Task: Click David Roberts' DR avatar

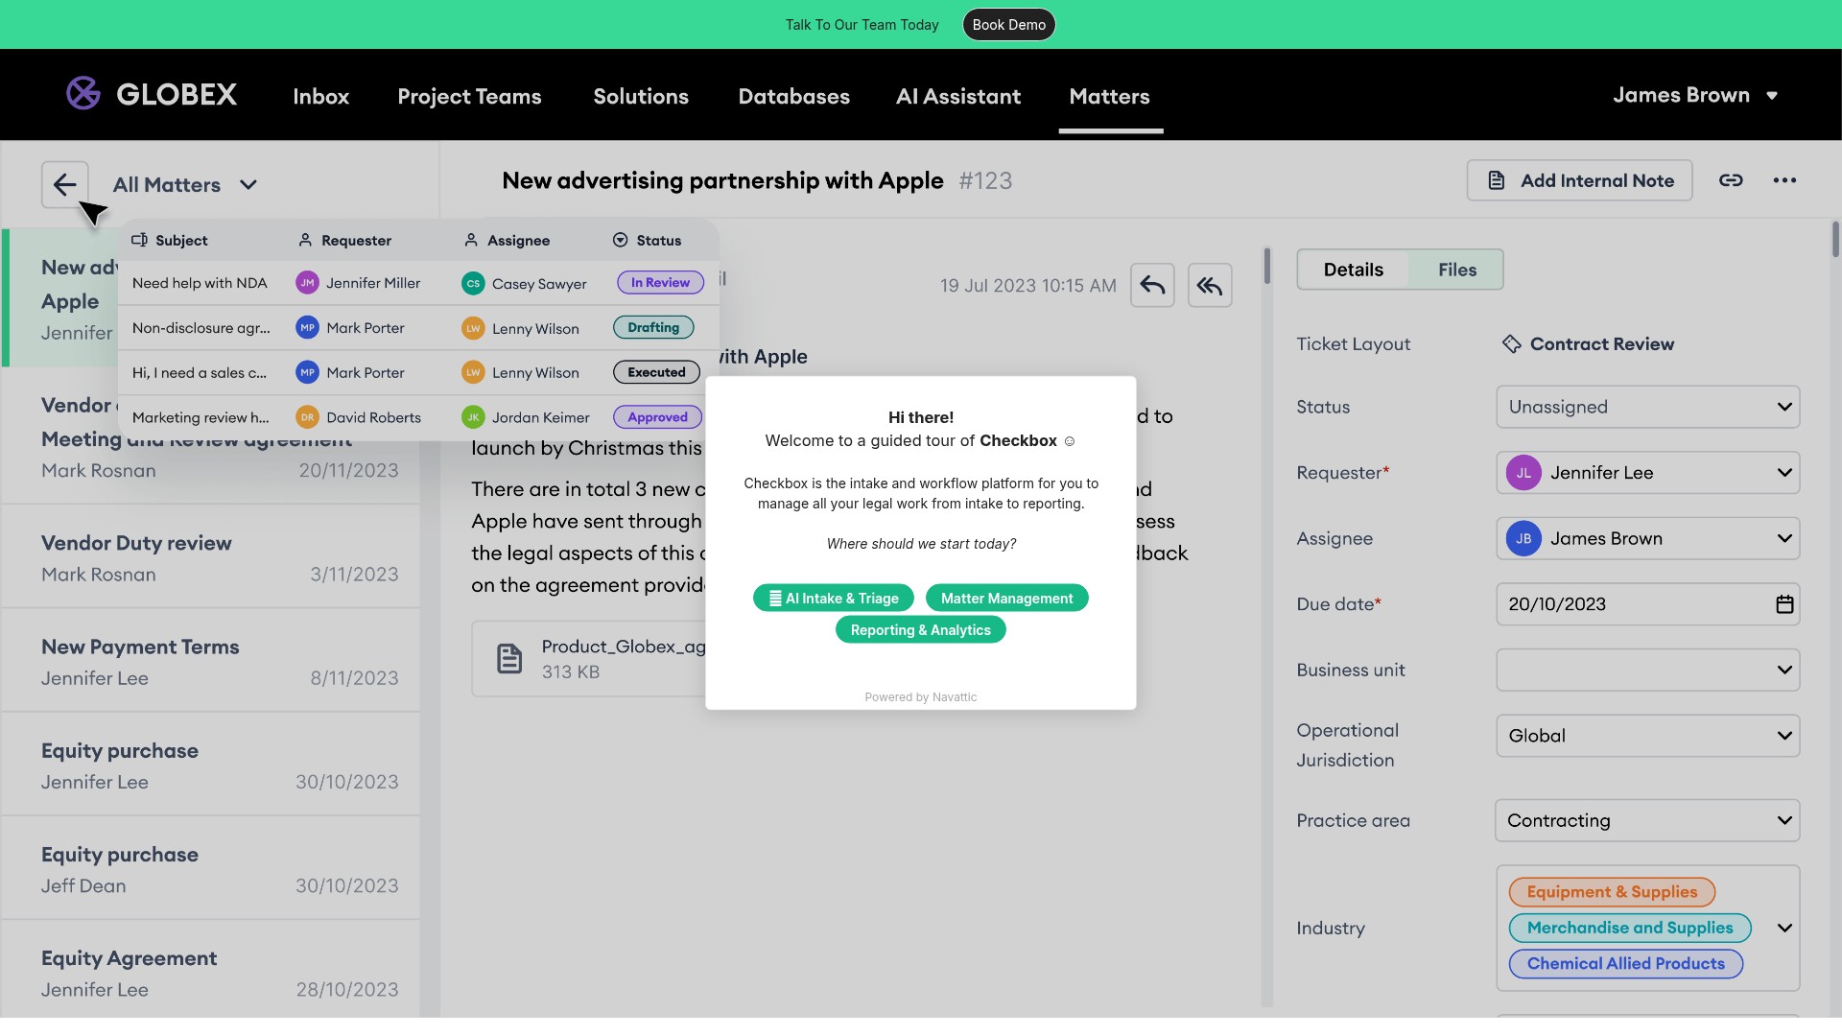Action: (x=307, y=417)
